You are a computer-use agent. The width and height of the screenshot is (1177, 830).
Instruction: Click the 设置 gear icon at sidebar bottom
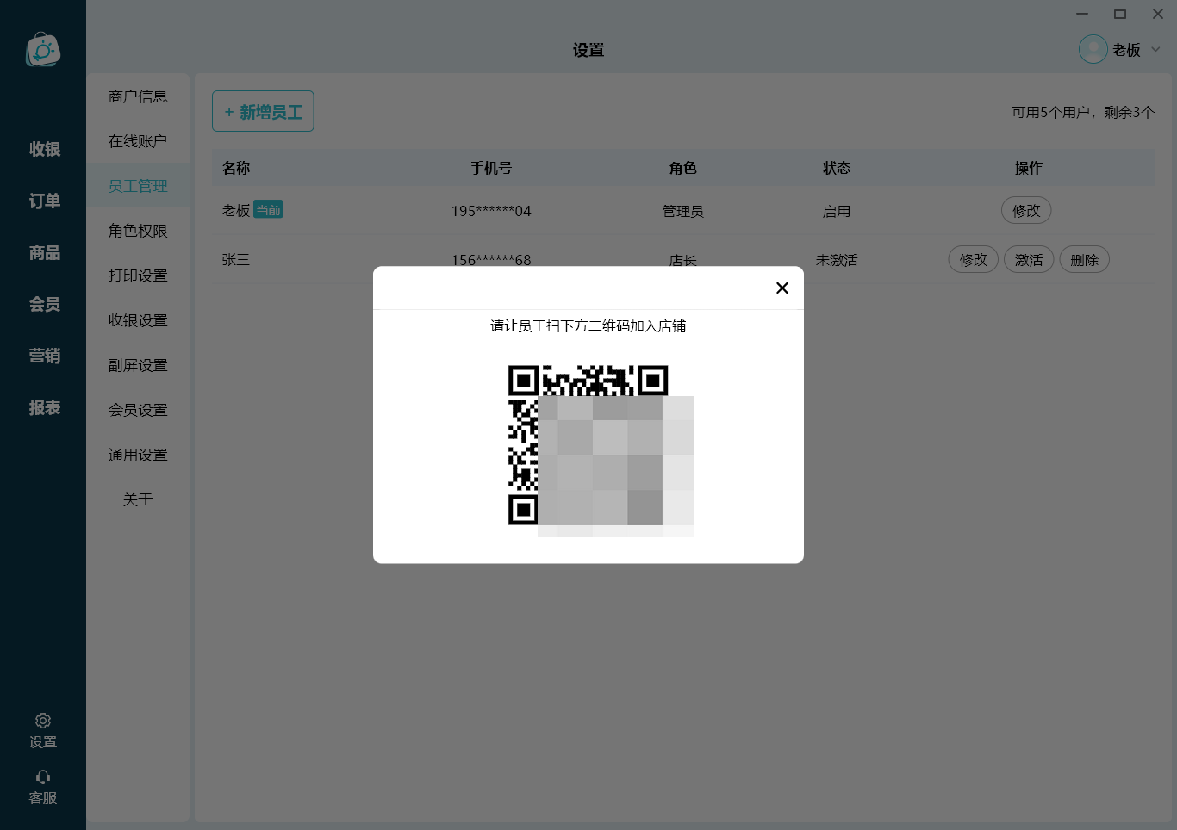coord(42,721)
